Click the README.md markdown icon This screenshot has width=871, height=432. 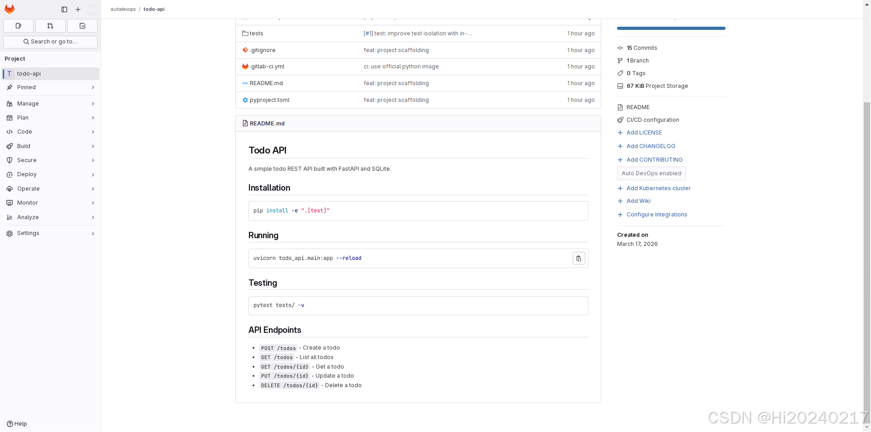tap(245, 83)
